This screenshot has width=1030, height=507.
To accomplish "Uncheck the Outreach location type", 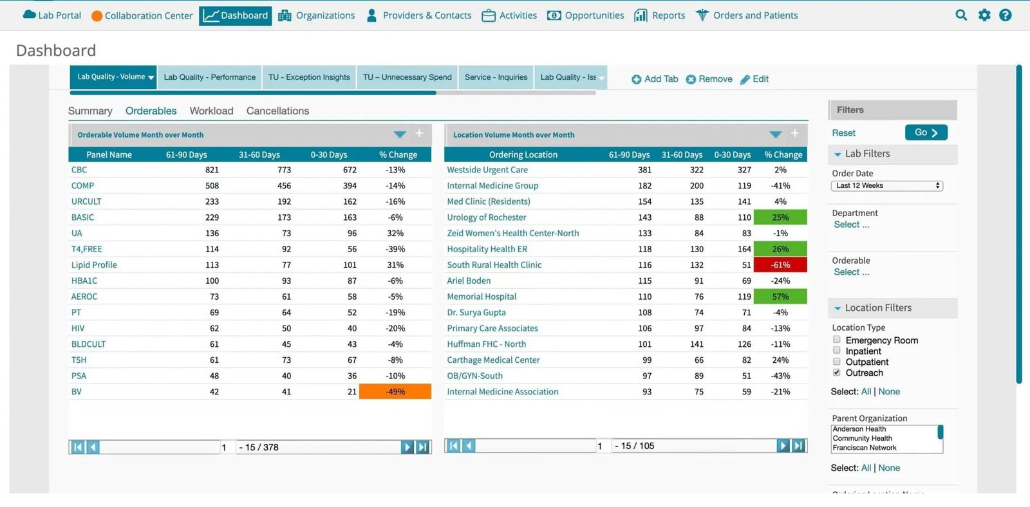I will [x=837, y=372].
